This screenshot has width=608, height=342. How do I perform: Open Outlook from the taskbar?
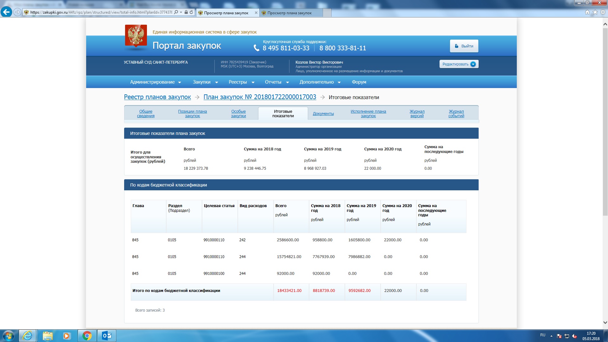click(x=107, y=336)
